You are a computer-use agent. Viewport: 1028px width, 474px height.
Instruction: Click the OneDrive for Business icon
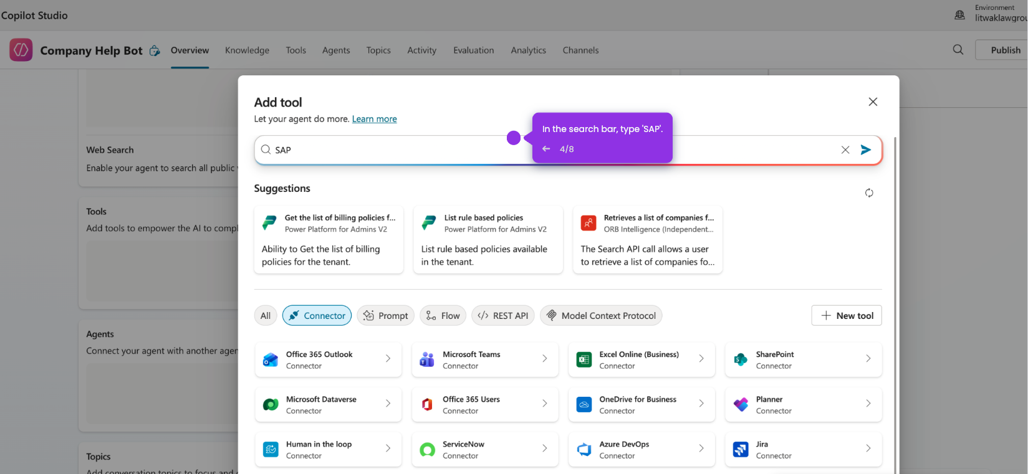coord(584,404)
